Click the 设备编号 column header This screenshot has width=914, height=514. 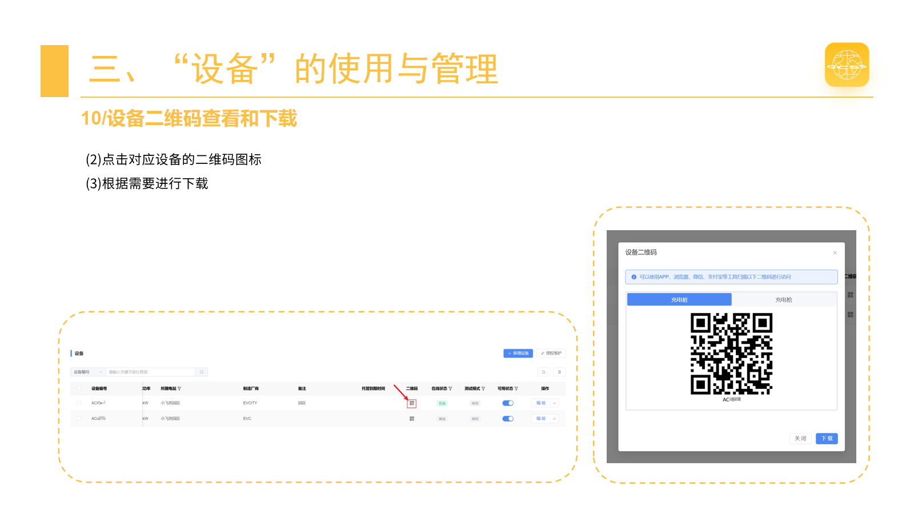click(99, 388)
